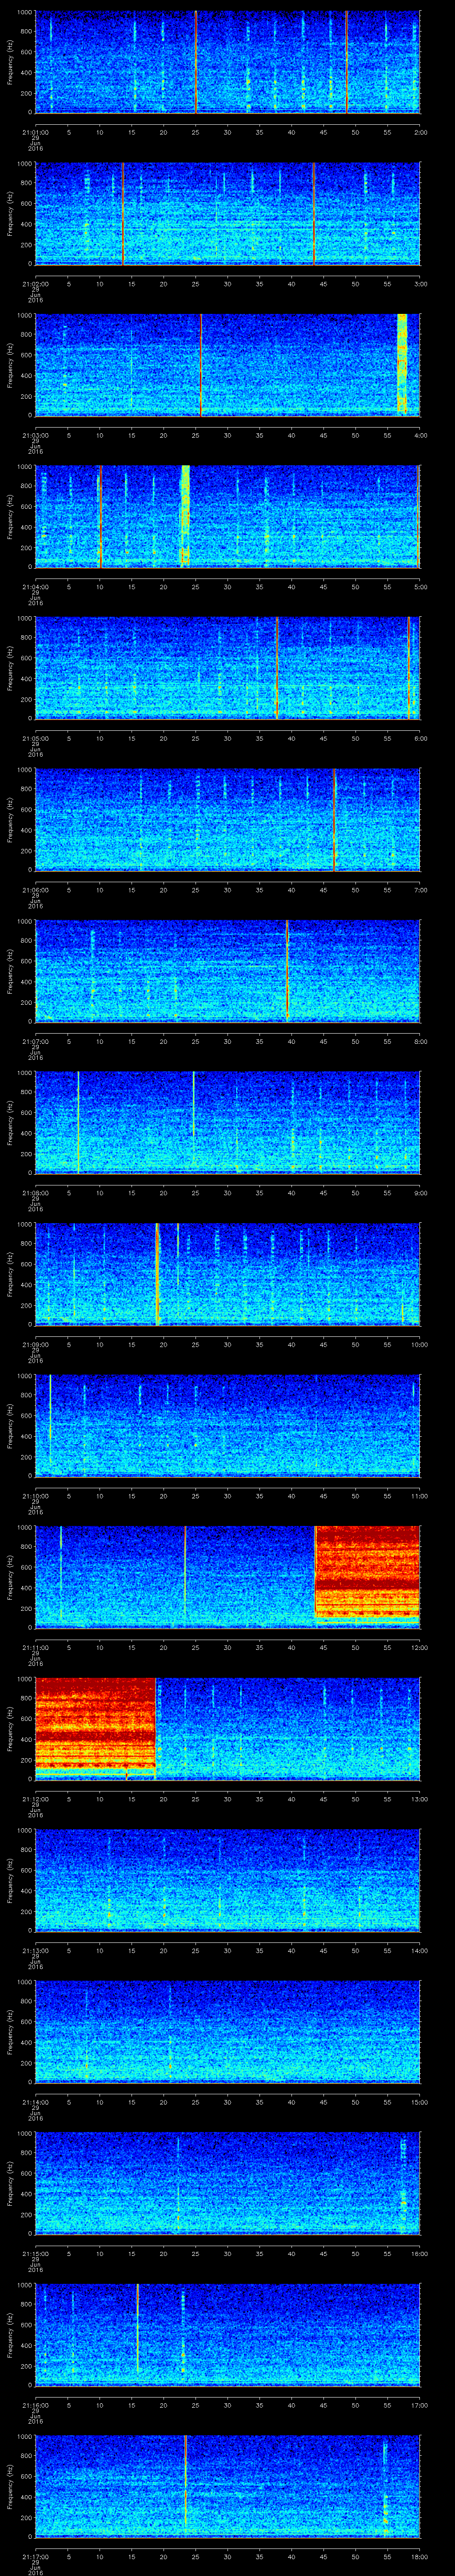
Task: Click the red line near 43 seconds in 21:02:00 panel
Action: coord(314,214)
